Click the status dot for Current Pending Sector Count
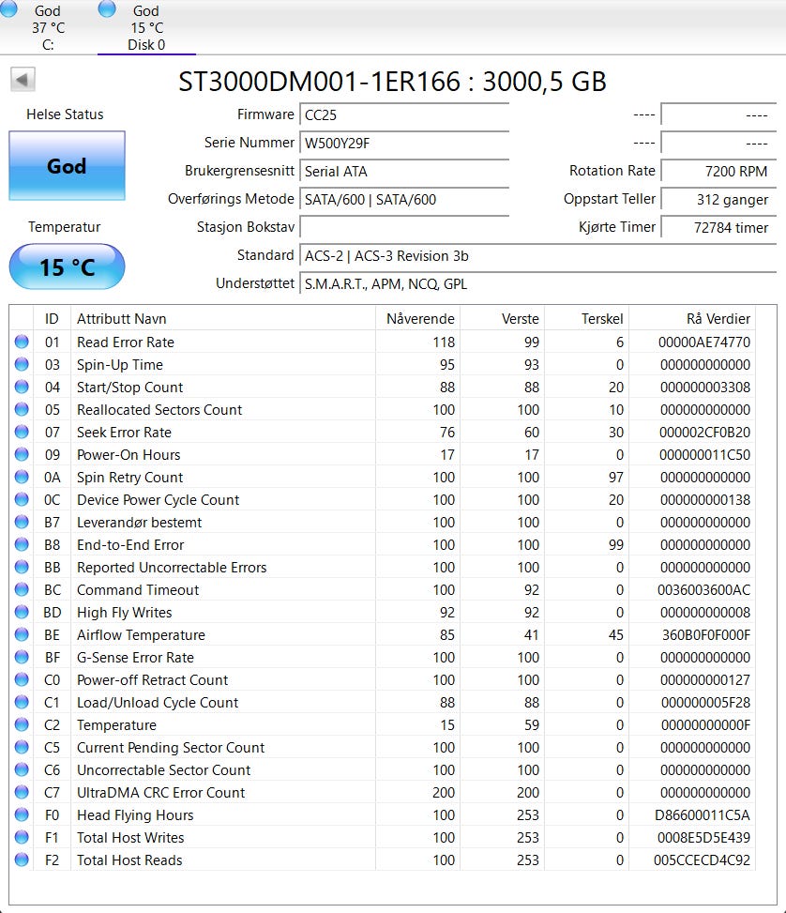The height and width of the screenshot is (913, 786). (22, 747)
